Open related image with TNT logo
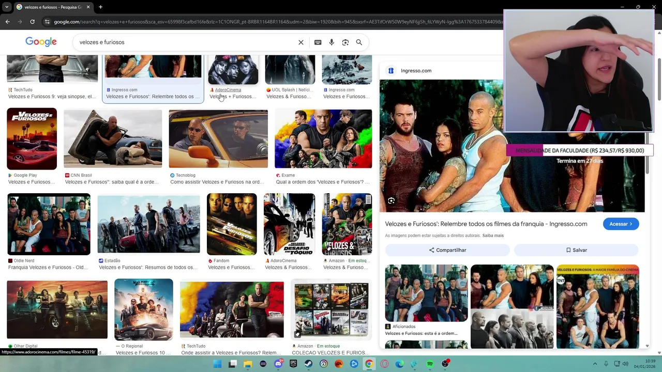This screenshot has height=372, width=662. (597, 306)
